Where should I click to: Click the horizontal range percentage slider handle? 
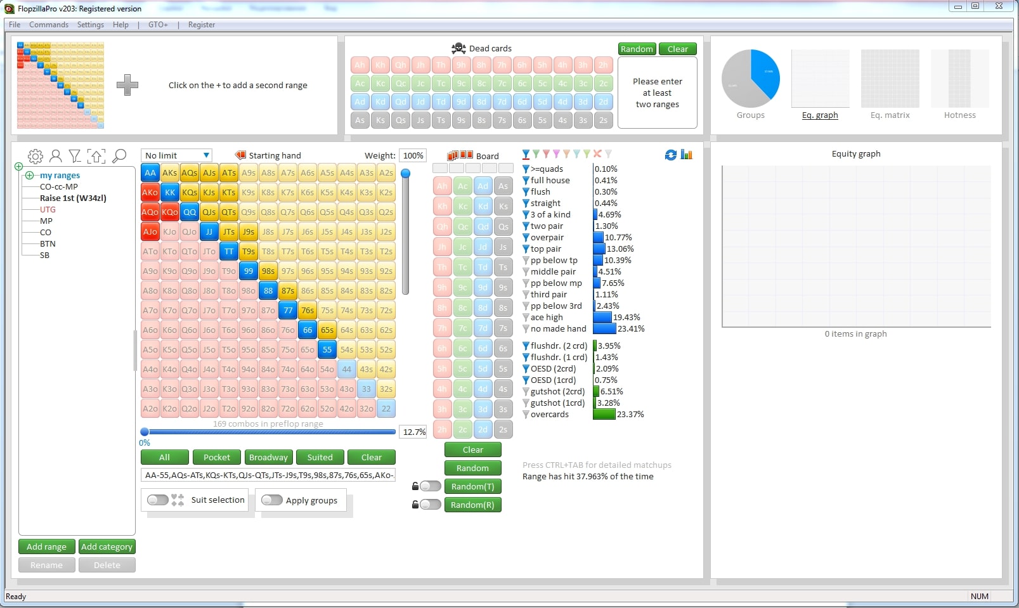[x=145, y=432]
